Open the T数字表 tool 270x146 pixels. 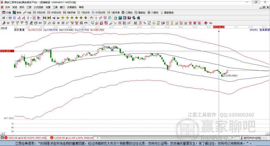113,13
